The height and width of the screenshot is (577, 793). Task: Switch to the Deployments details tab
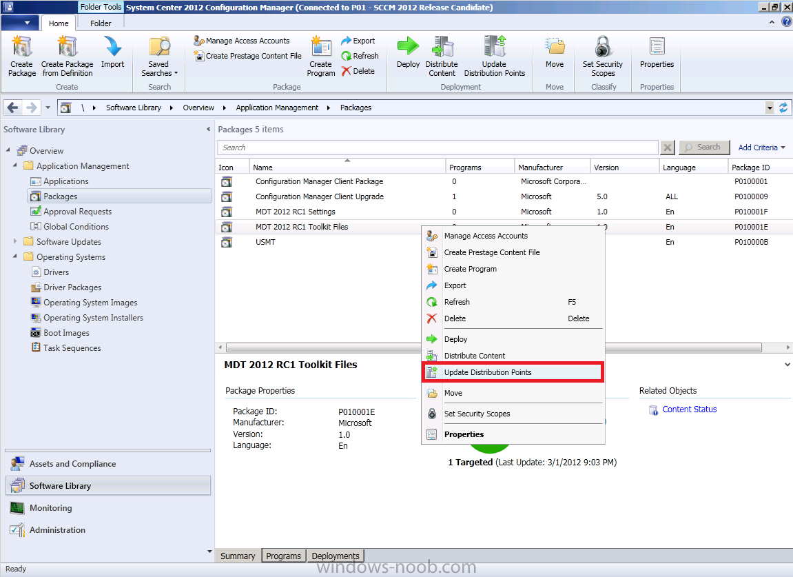tap(336, 556)
